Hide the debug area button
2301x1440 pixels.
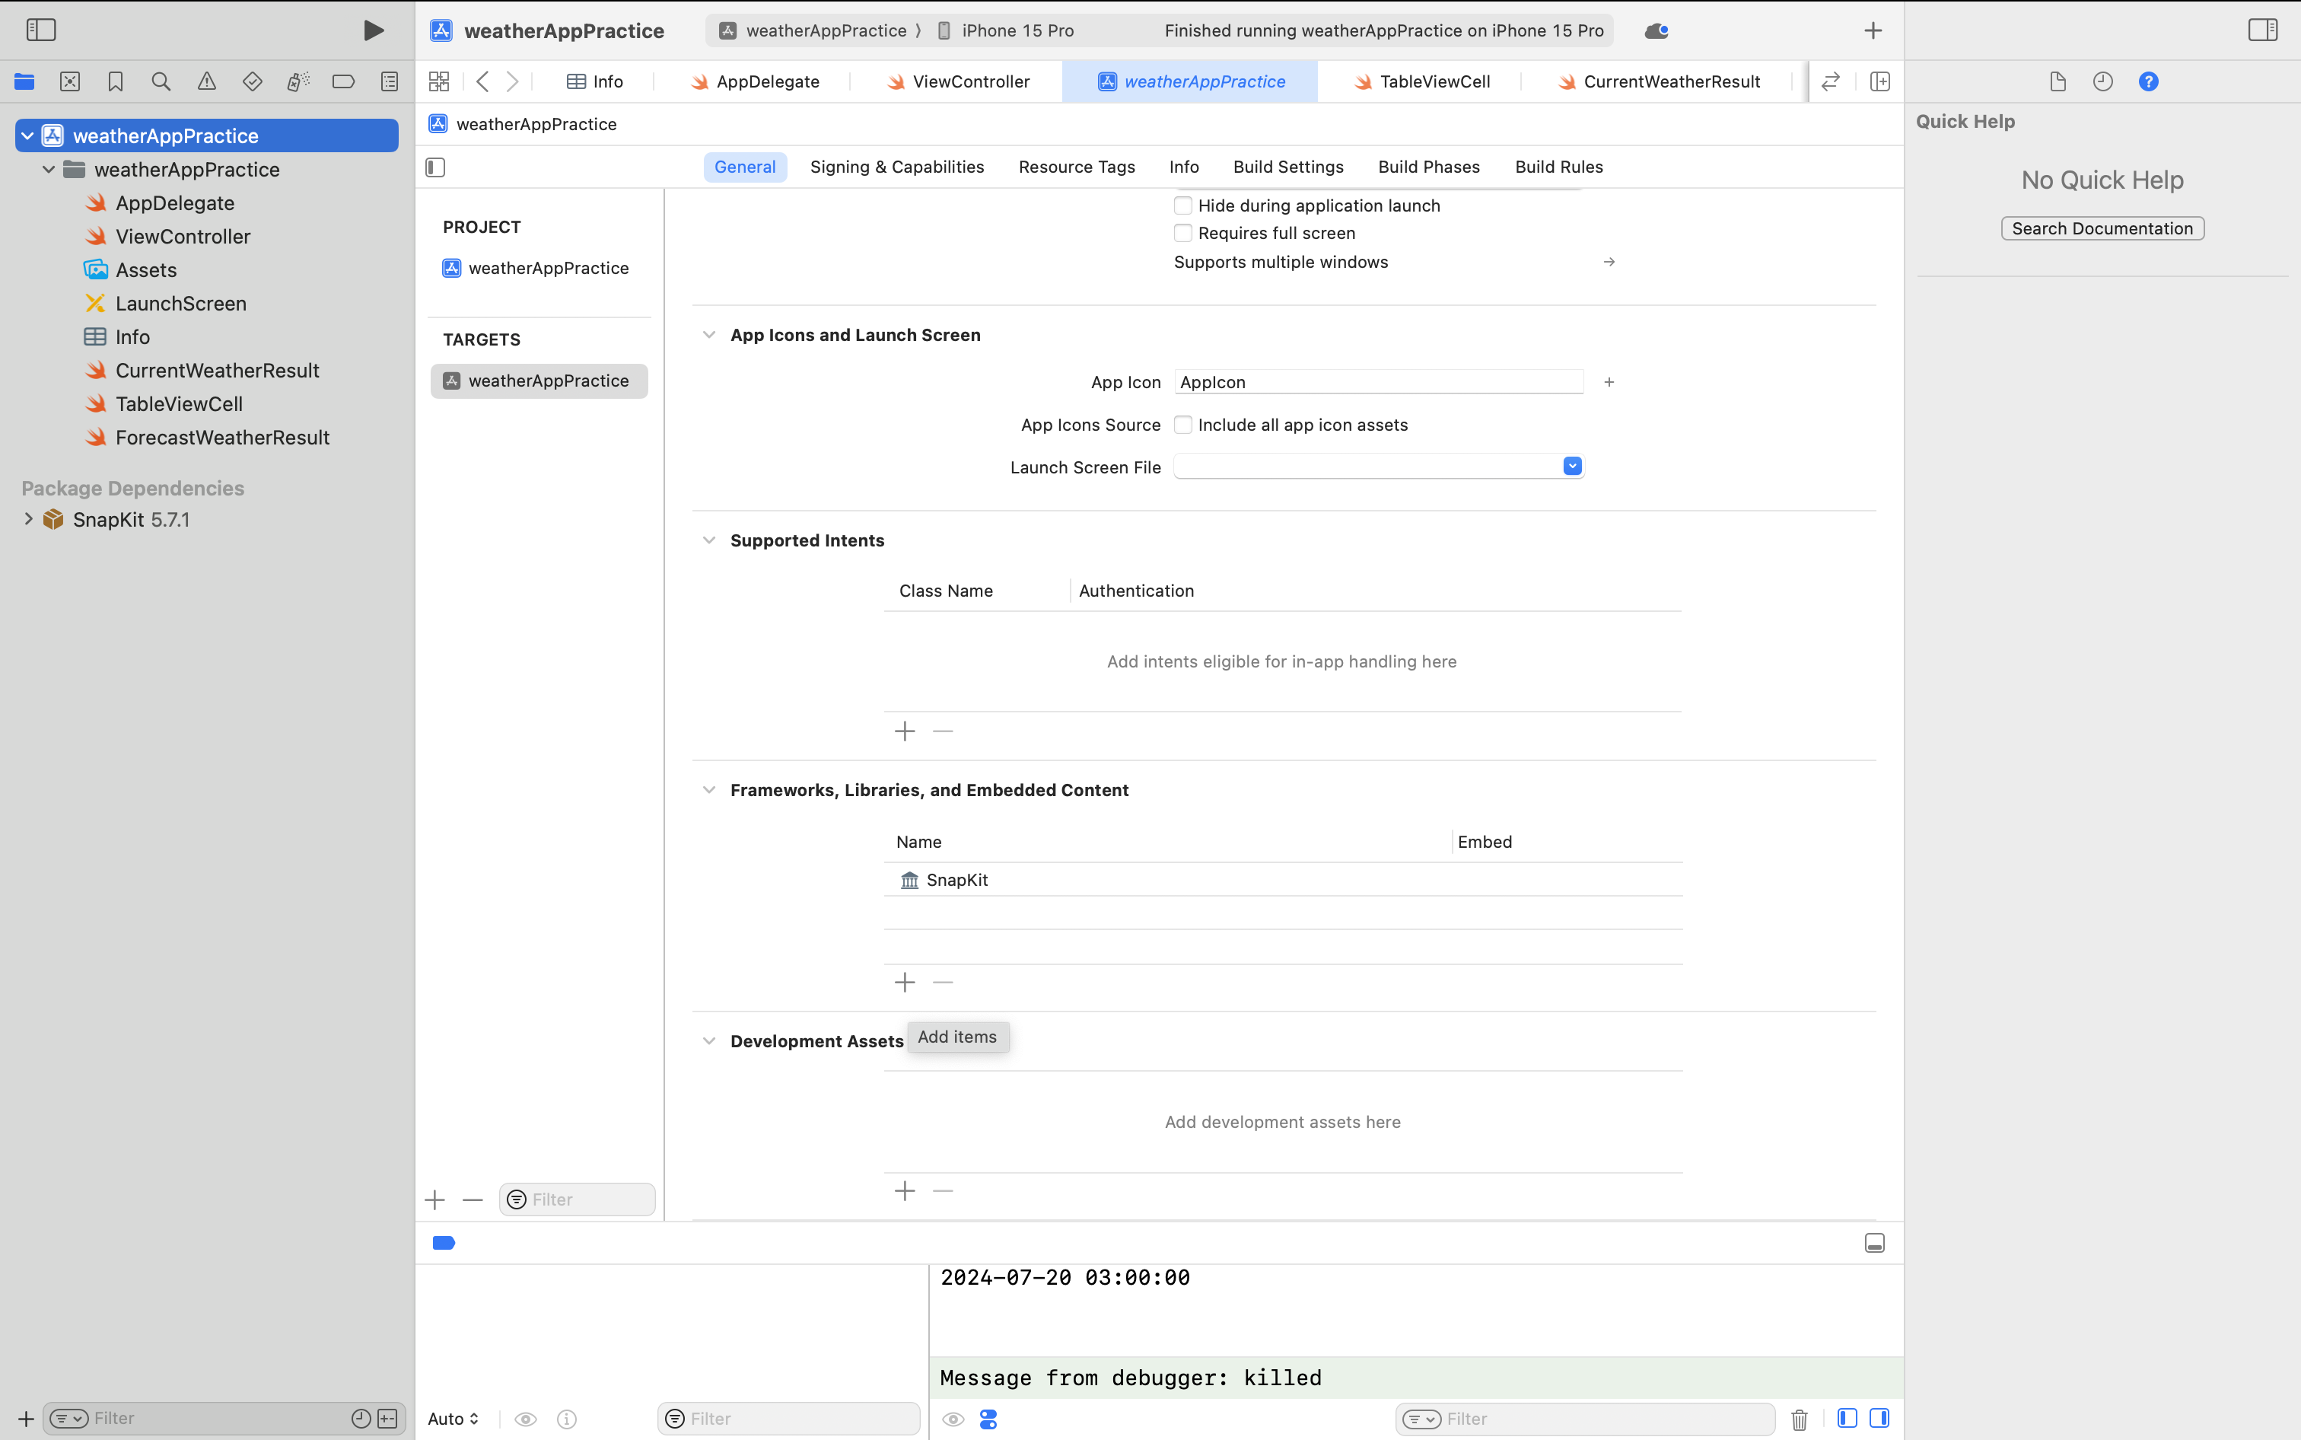click(x=1874, y=1243)
